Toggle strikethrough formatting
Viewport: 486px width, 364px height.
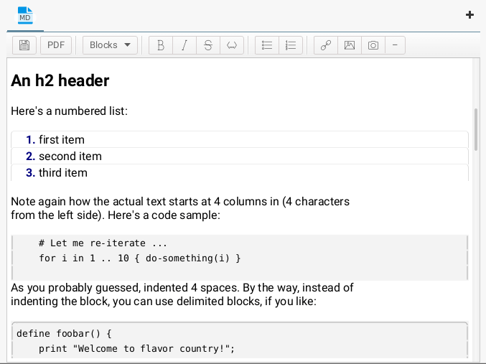(208, 45)
